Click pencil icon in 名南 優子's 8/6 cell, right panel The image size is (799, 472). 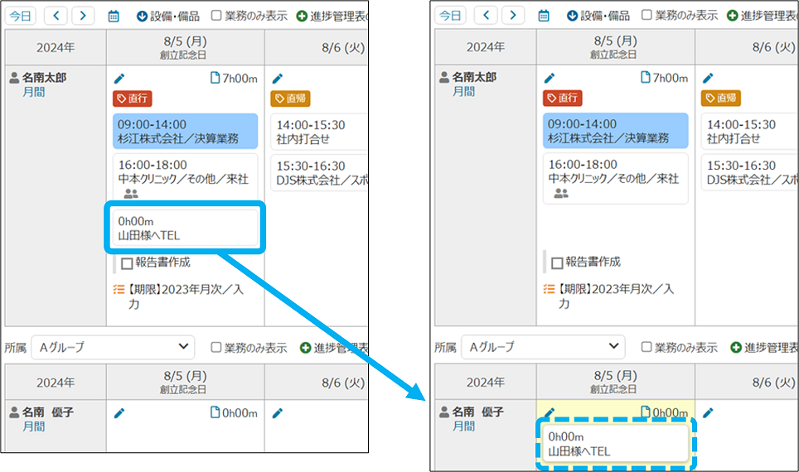(707, 412)
